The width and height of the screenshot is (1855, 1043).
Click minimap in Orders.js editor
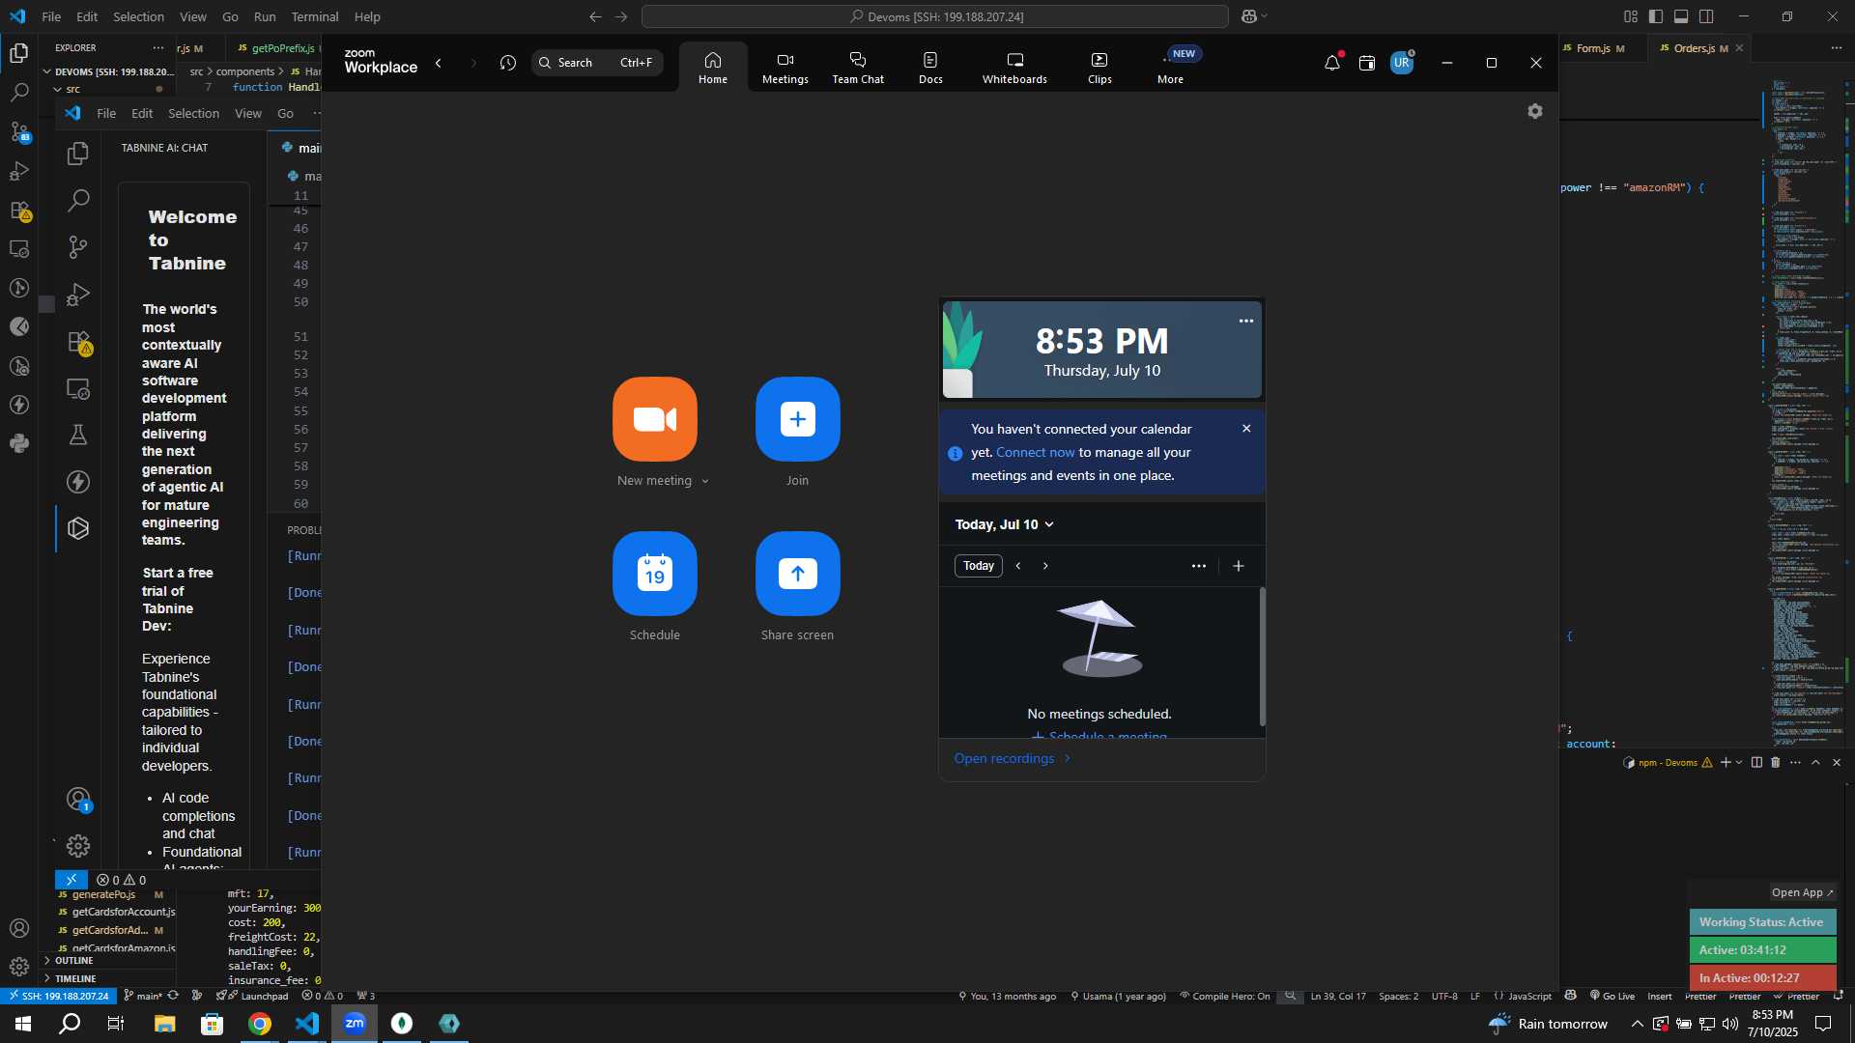pyautogui.click(x=1805, y=410)
